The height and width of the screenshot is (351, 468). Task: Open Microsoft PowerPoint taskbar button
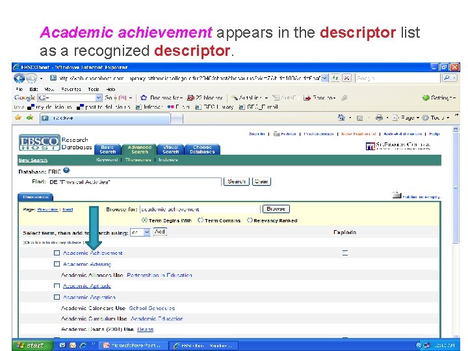(133, 345)
